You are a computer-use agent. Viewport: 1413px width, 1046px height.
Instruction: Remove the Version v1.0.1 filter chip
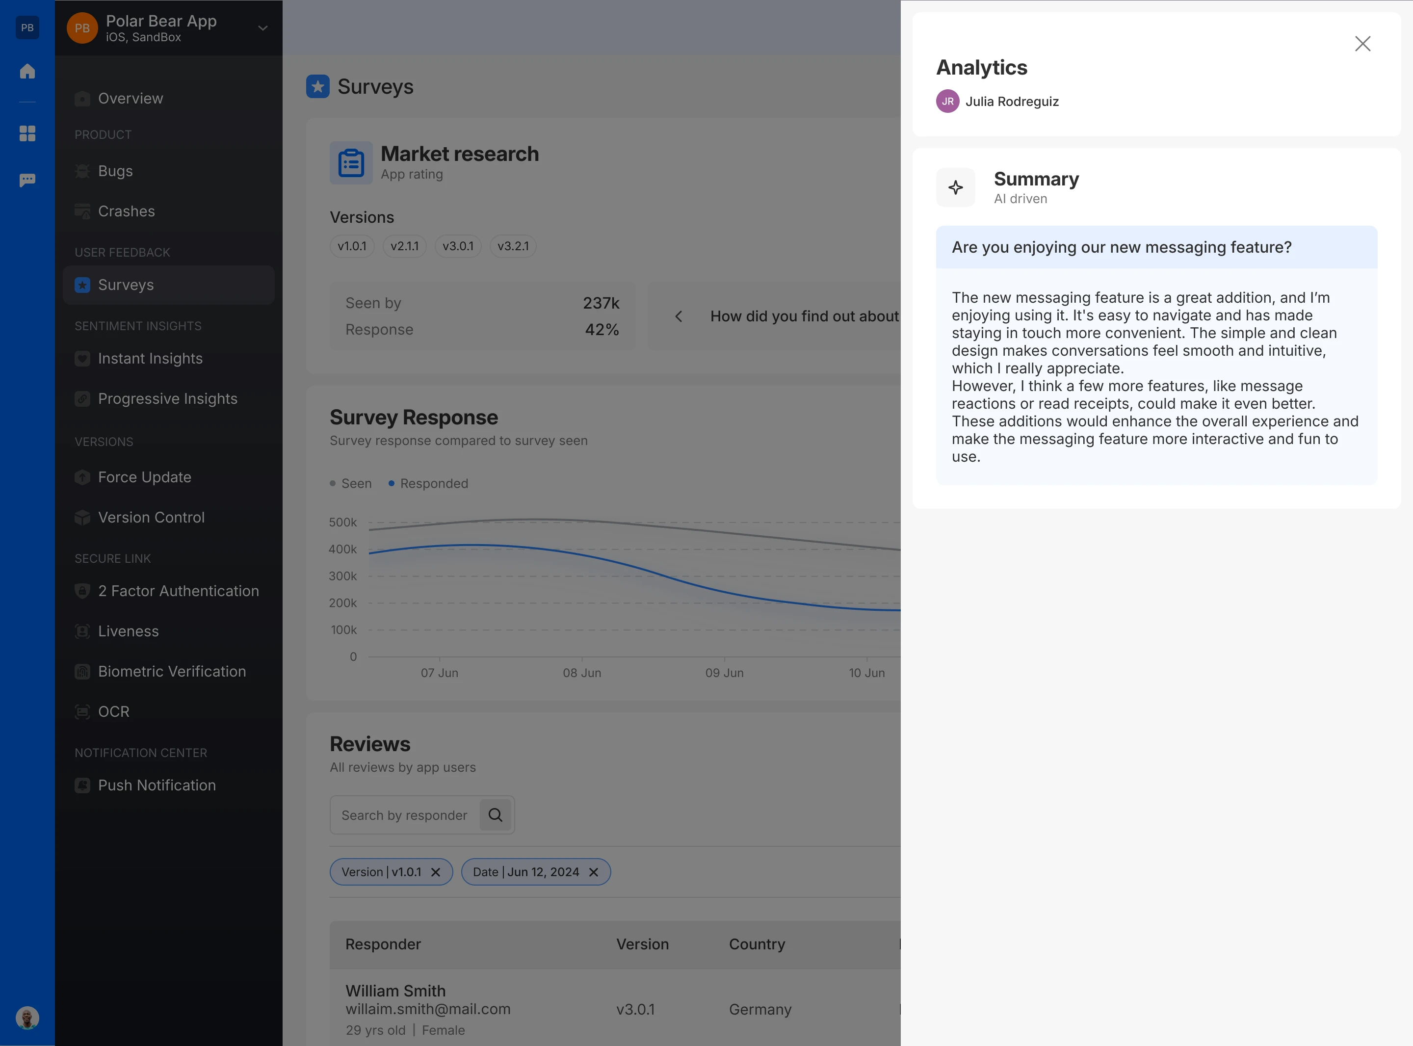436,872
